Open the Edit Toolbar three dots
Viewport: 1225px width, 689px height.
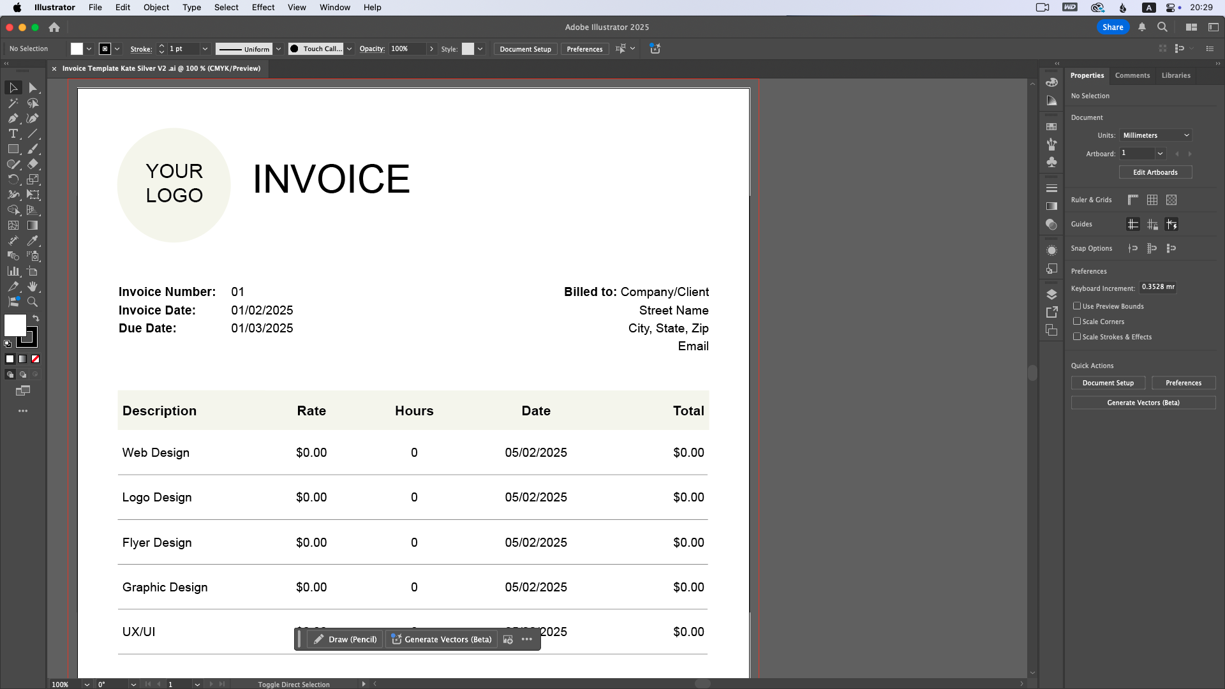tap(23, 411)
